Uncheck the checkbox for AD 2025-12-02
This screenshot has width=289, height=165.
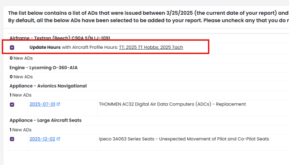click(x=12, y=139)
